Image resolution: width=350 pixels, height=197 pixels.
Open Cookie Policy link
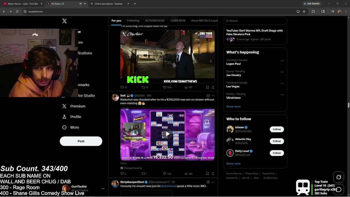pyautogui.click(x=269, y=173)
